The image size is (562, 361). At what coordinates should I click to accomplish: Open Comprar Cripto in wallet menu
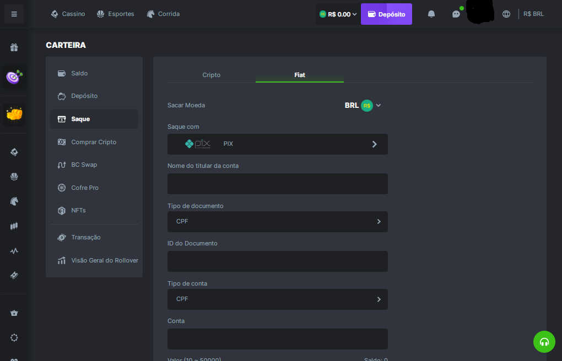tap(94, 142)
